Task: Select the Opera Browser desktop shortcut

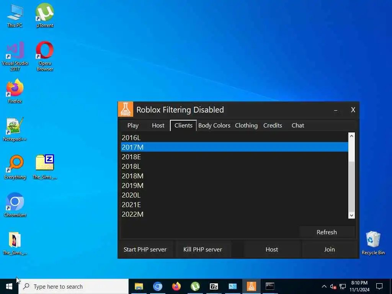Action: pos(45,56)
